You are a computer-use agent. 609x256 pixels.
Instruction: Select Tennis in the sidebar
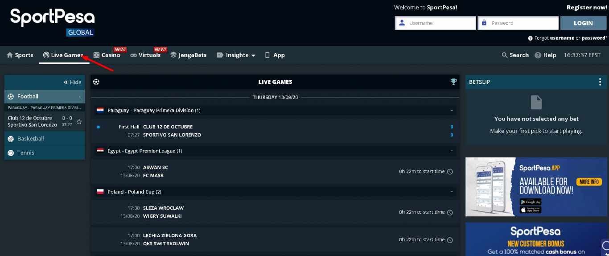[x=45, y=153]
